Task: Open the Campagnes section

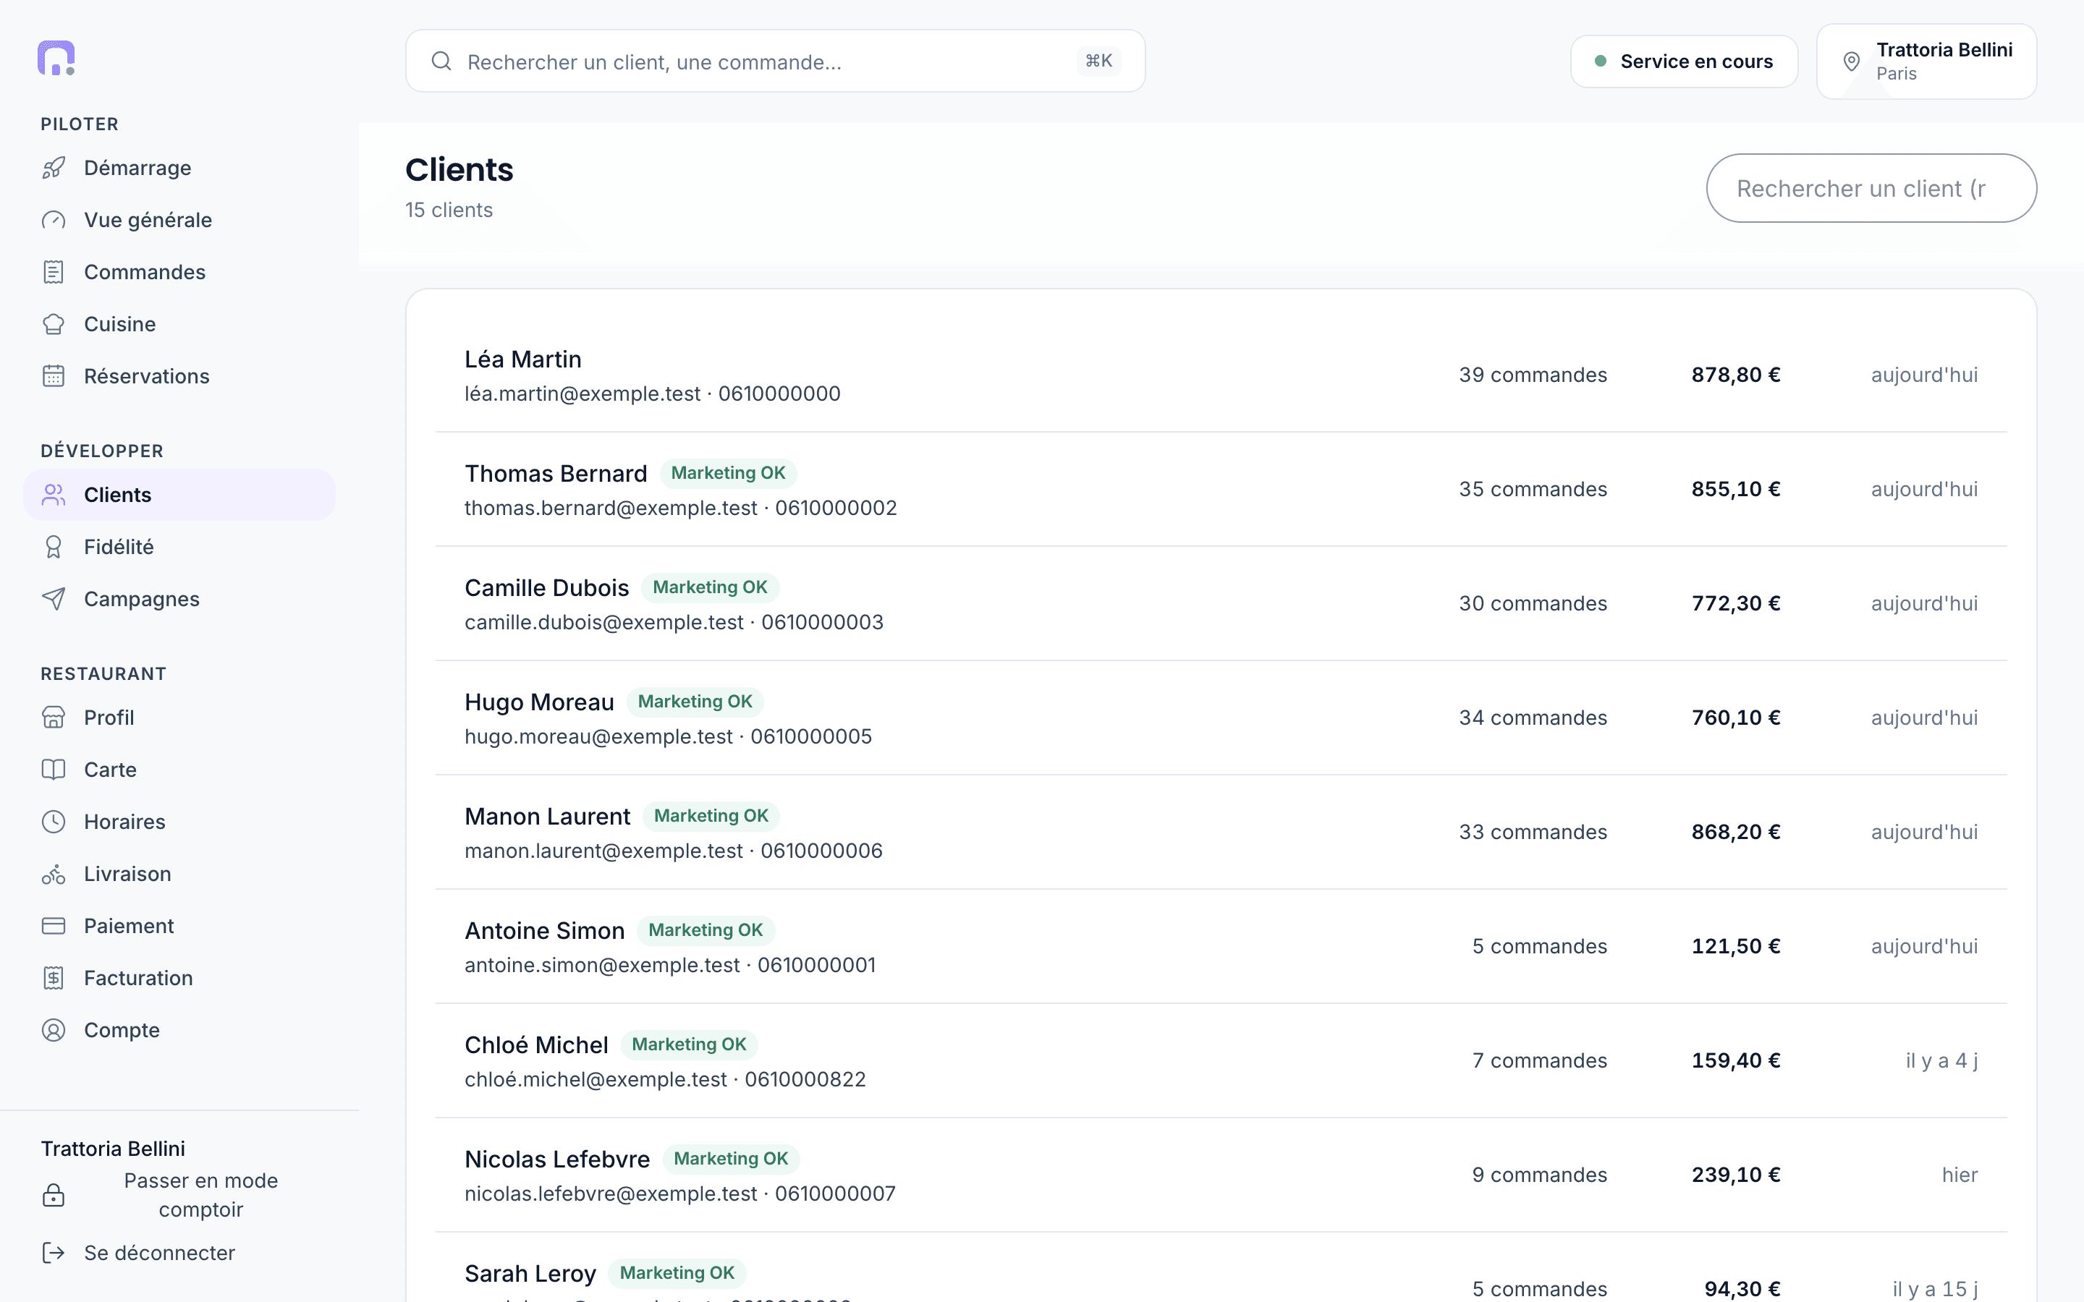Action: click(179, 598)
